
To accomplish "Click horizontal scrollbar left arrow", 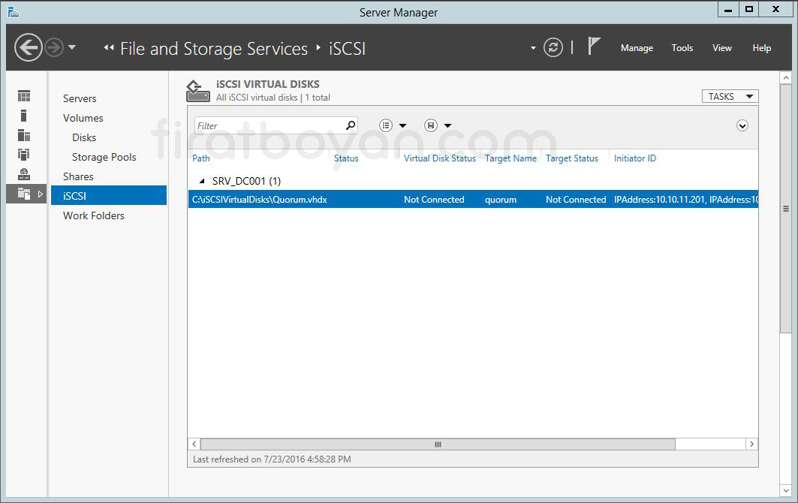I will coord(194,444).
